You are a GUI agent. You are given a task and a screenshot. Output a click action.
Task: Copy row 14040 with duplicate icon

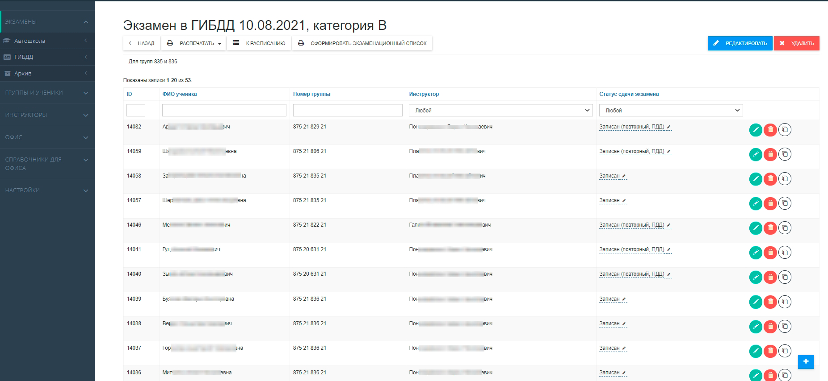pos(785,277)
